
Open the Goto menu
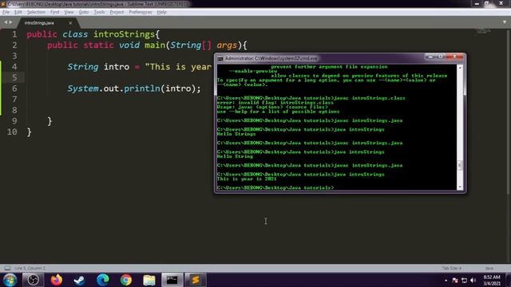[84, 12]
